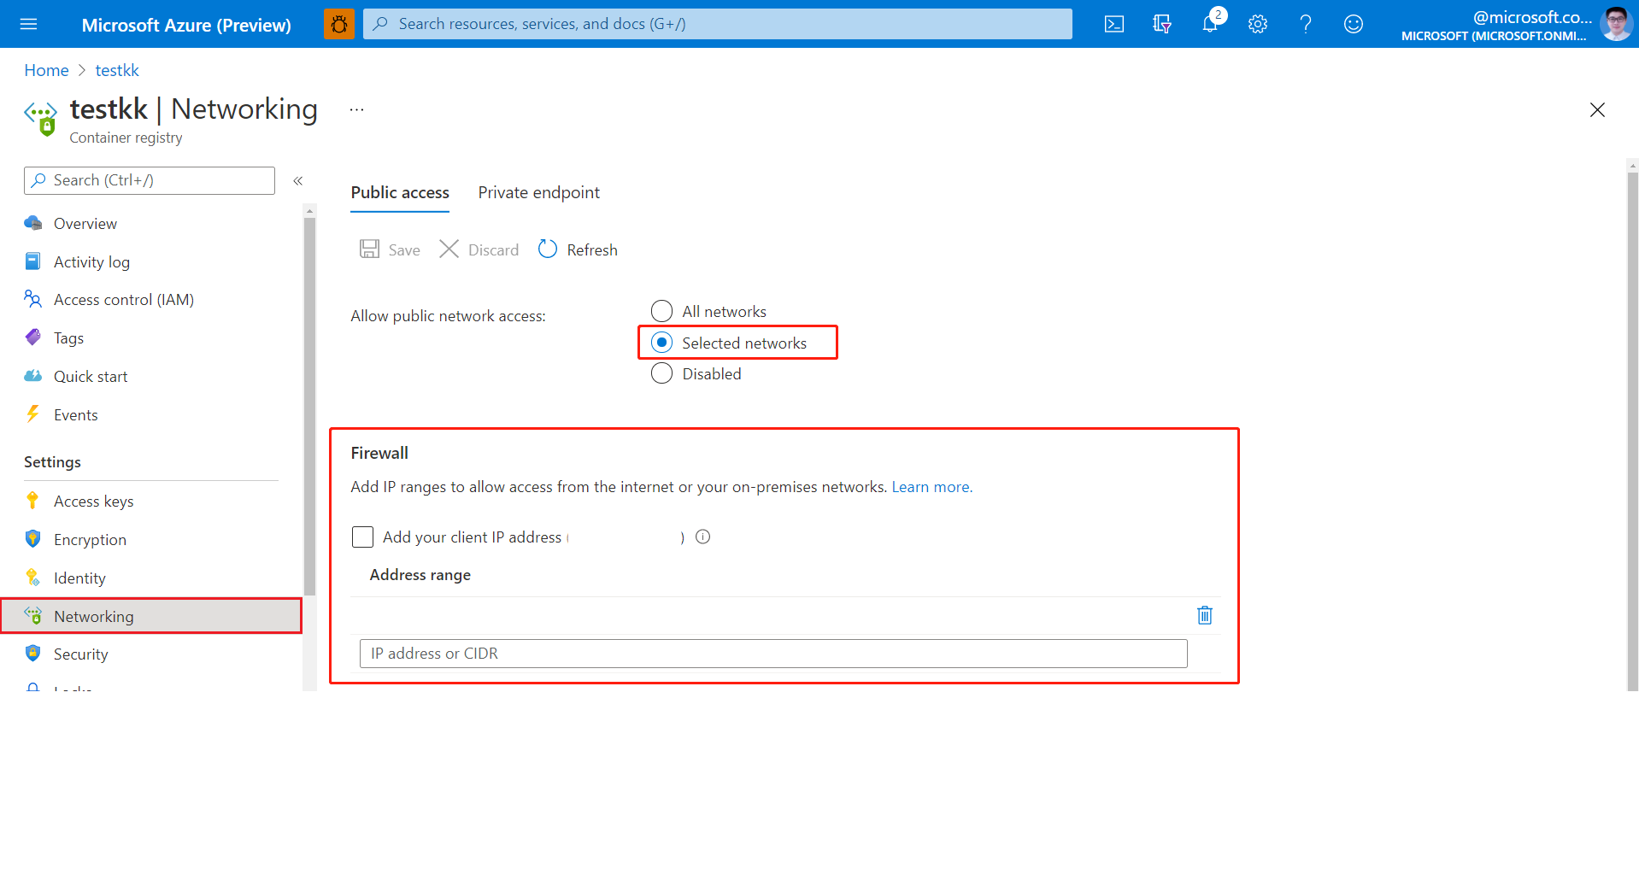1639x880 pixels.
Task: Click the trash icon beside the address range
Action: point(1204,615)
